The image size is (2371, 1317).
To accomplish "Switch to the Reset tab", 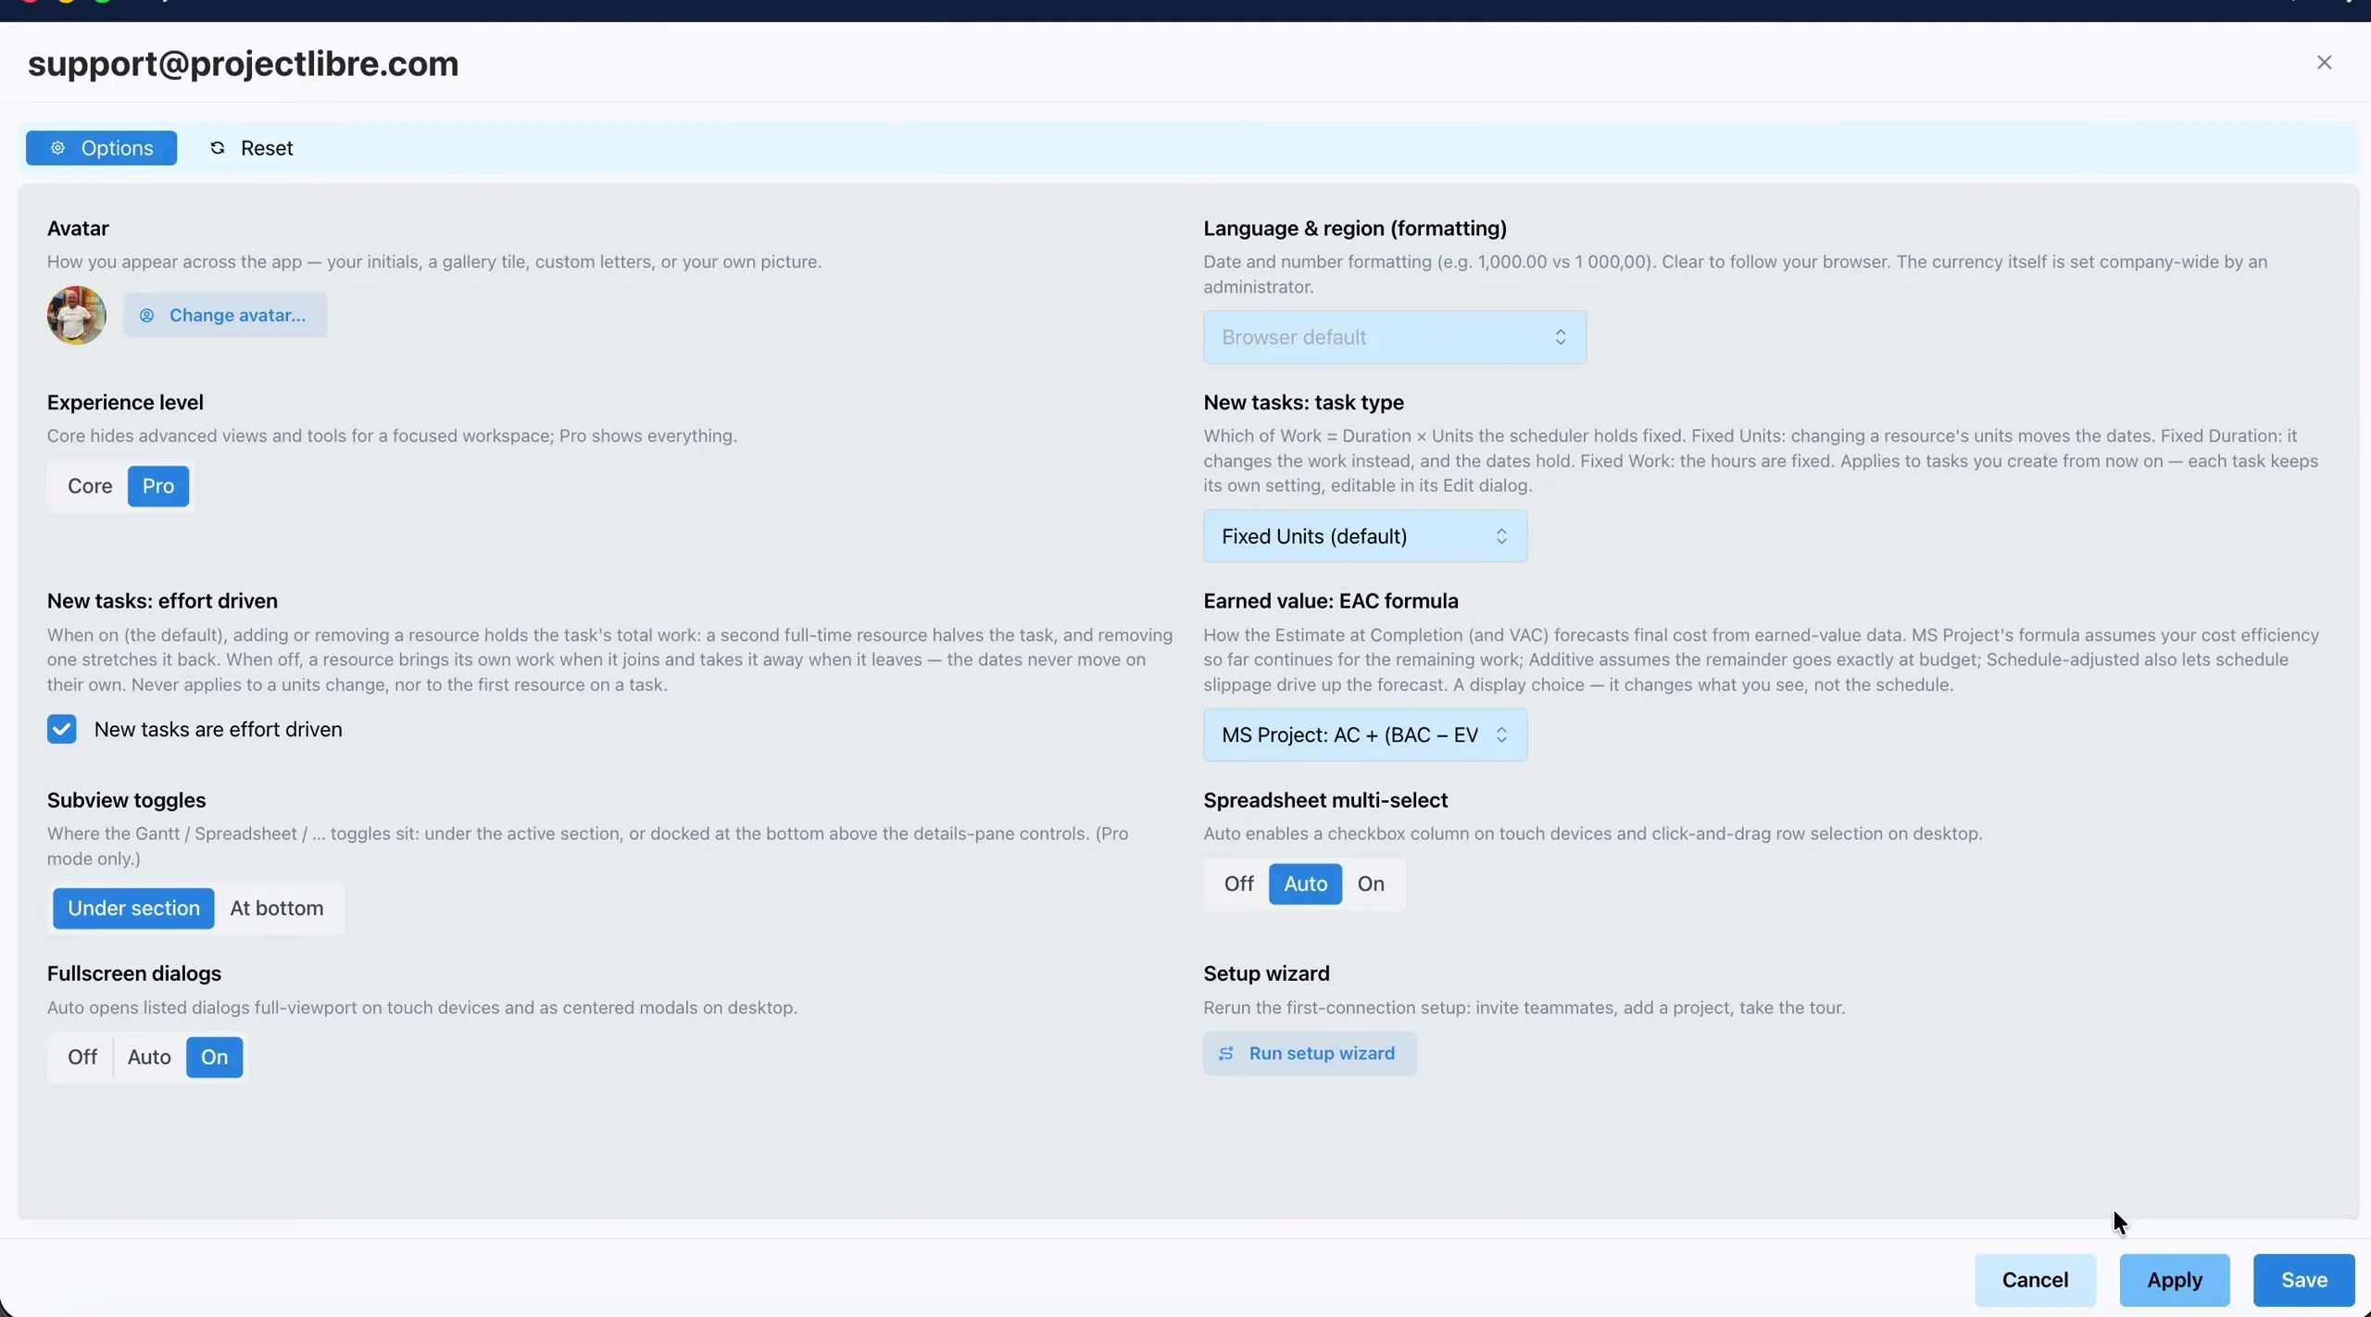I will [x=251, y=148].
